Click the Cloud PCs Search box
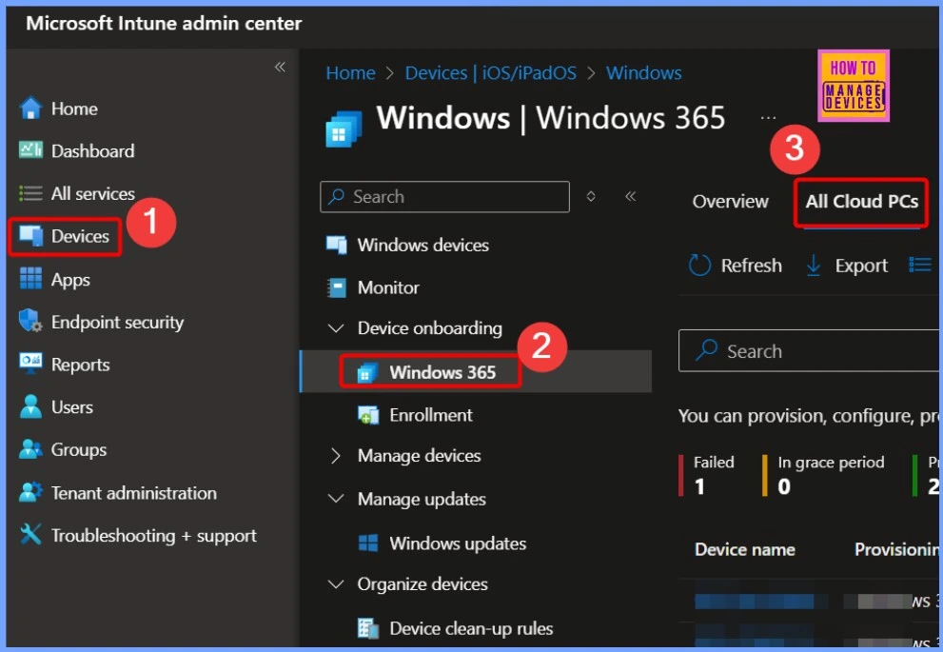Image resolution: width=943 pixels, height=652 pixels. coord(809,350)
